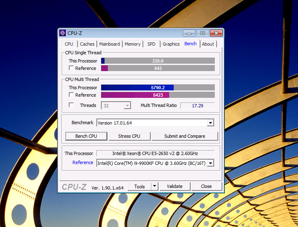298x227 pixels.
Task: Click Submit and Compare
Action: [185, 136]
